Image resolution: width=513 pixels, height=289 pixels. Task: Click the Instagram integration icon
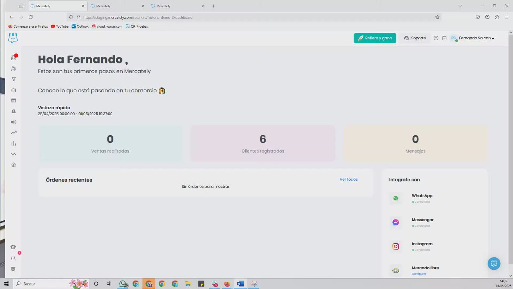(396, 246)
